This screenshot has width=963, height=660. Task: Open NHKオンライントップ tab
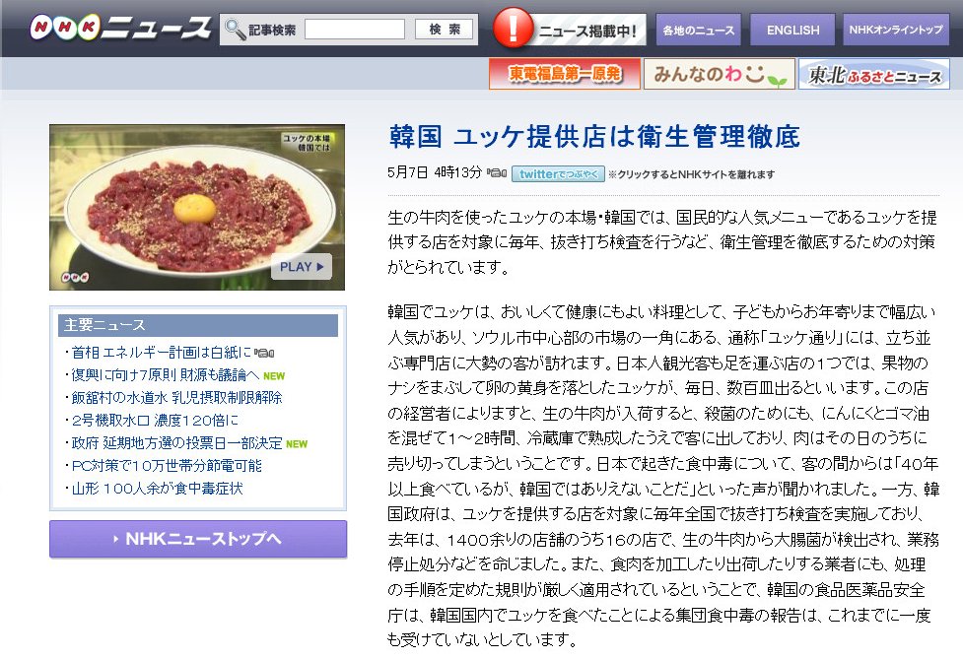click(895, 30)
